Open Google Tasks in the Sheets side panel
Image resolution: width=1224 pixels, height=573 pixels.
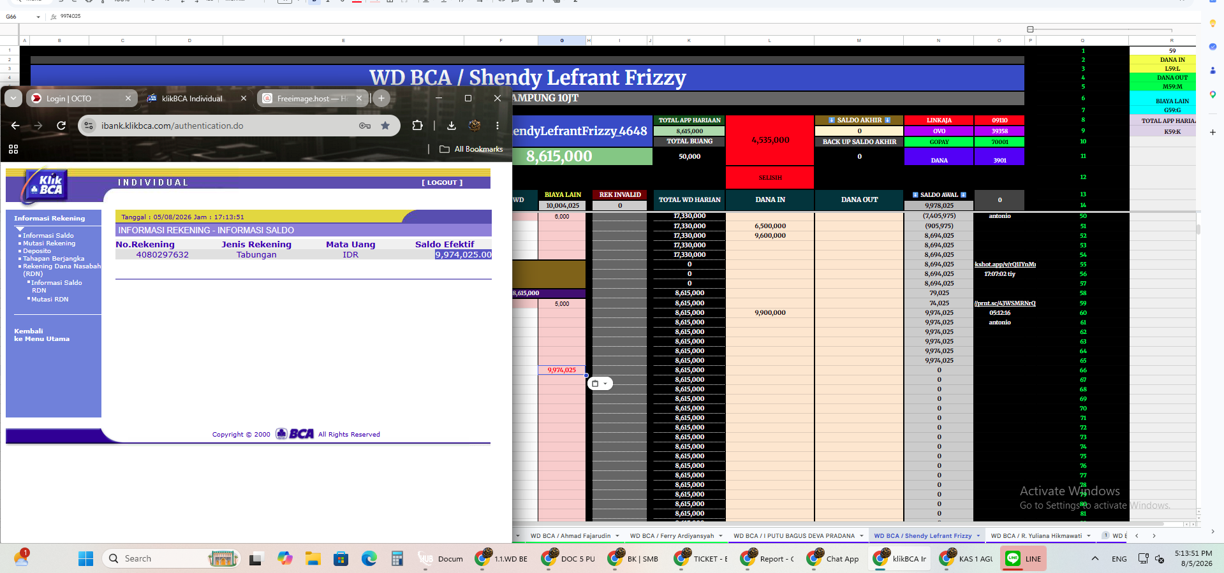tap(1213, 47)
